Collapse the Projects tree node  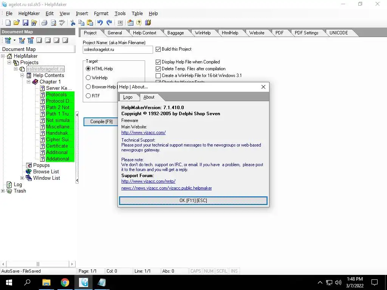point(9,62)
